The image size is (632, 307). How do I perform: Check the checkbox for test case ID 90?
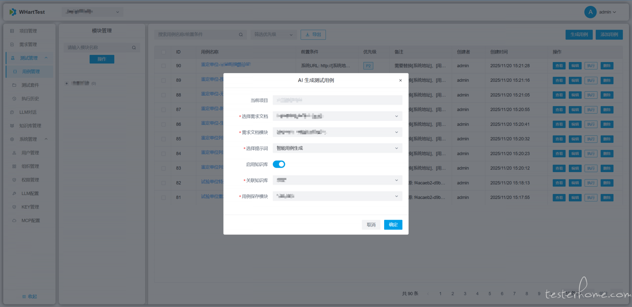[x=164, y=66]
